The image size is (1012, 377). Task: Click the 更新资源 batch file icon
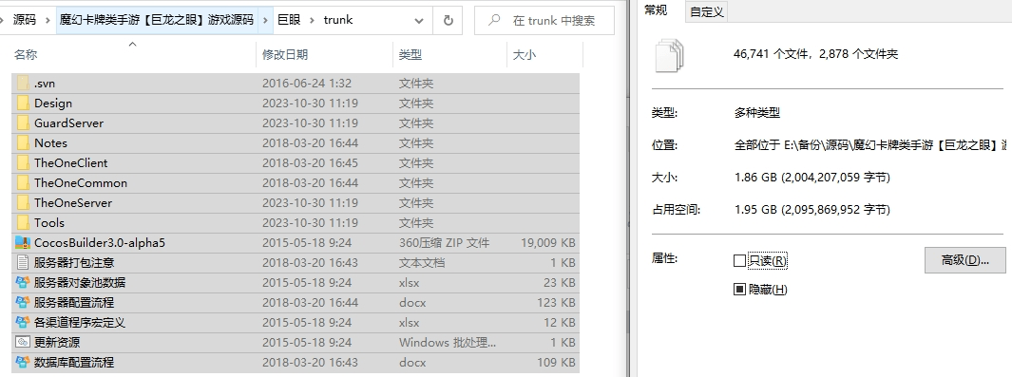click(23, 343)
